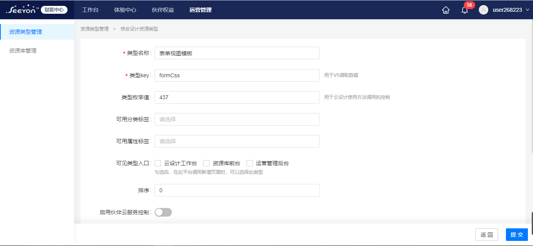
Task: Check the 运营管理后台 checkbox
Action: (x=250, y=163)
